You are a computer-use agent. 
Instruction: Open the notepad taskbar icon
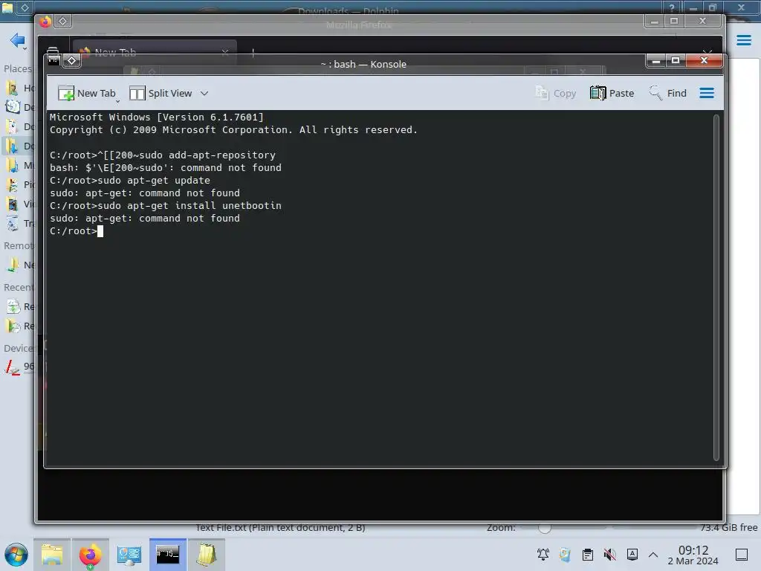pos(206,555)
